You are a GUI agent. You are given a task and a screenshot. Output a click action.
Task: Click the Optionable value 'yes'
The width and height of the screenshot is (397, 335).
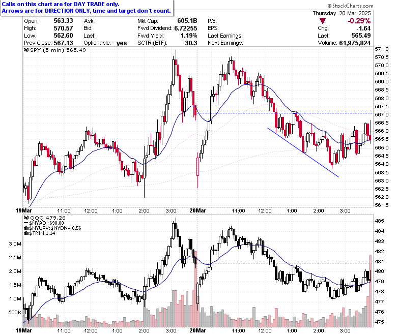click(x=122, y=43)
